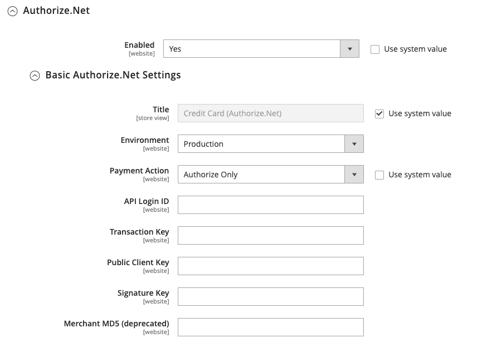
Task: Toggle Use system value for Enabled
Action: click(x=375, y=49)
